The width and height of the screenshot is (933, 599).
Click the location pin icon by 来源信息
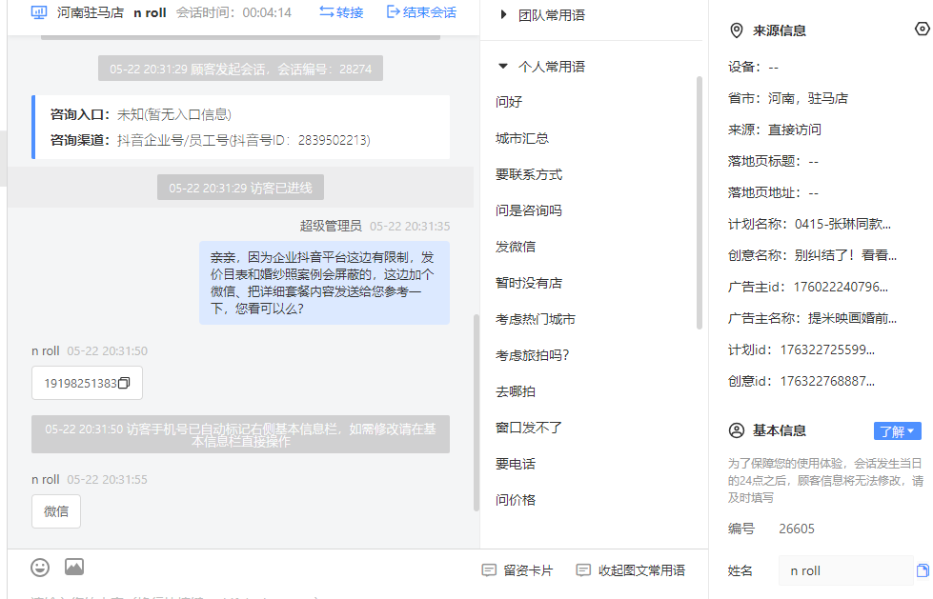(x=736, y=30)
